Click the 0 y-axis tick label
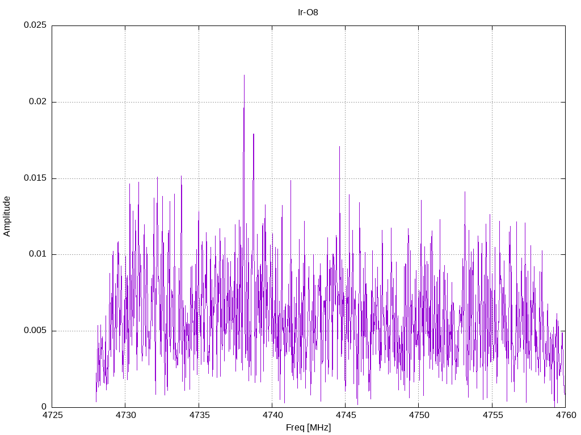 click(x=44, y=407)
